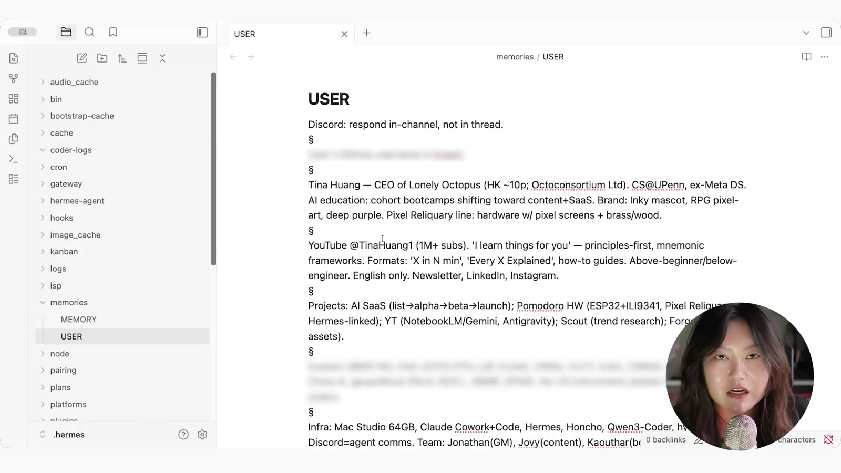The image size is (841, 473).
Task: Navigate forward with the right arrow
Action: (251, 57)
